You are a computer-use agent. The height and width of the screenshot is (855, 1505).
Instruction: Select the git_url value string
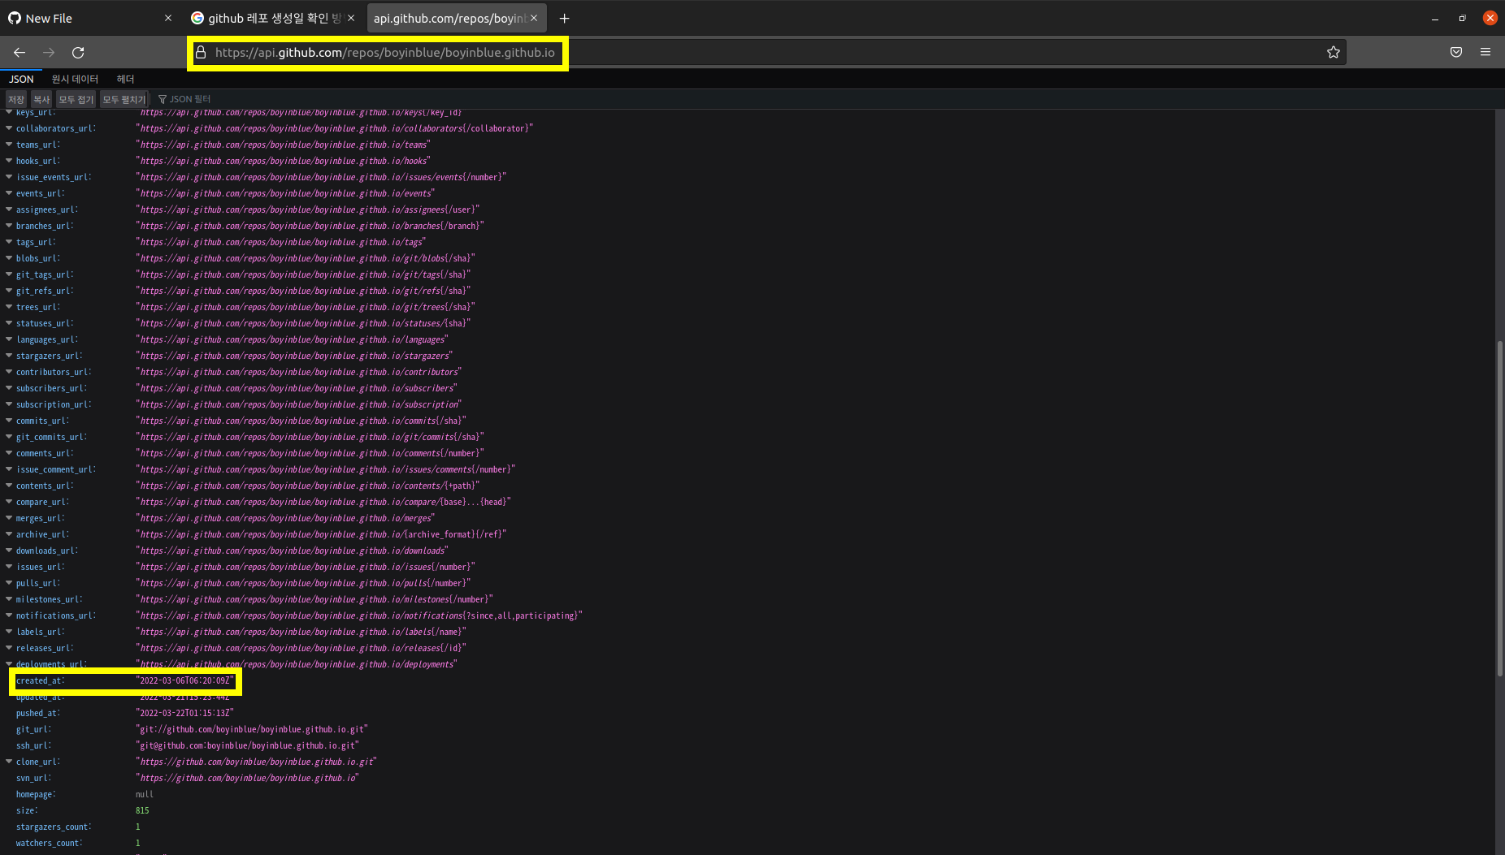pos(252,729)
